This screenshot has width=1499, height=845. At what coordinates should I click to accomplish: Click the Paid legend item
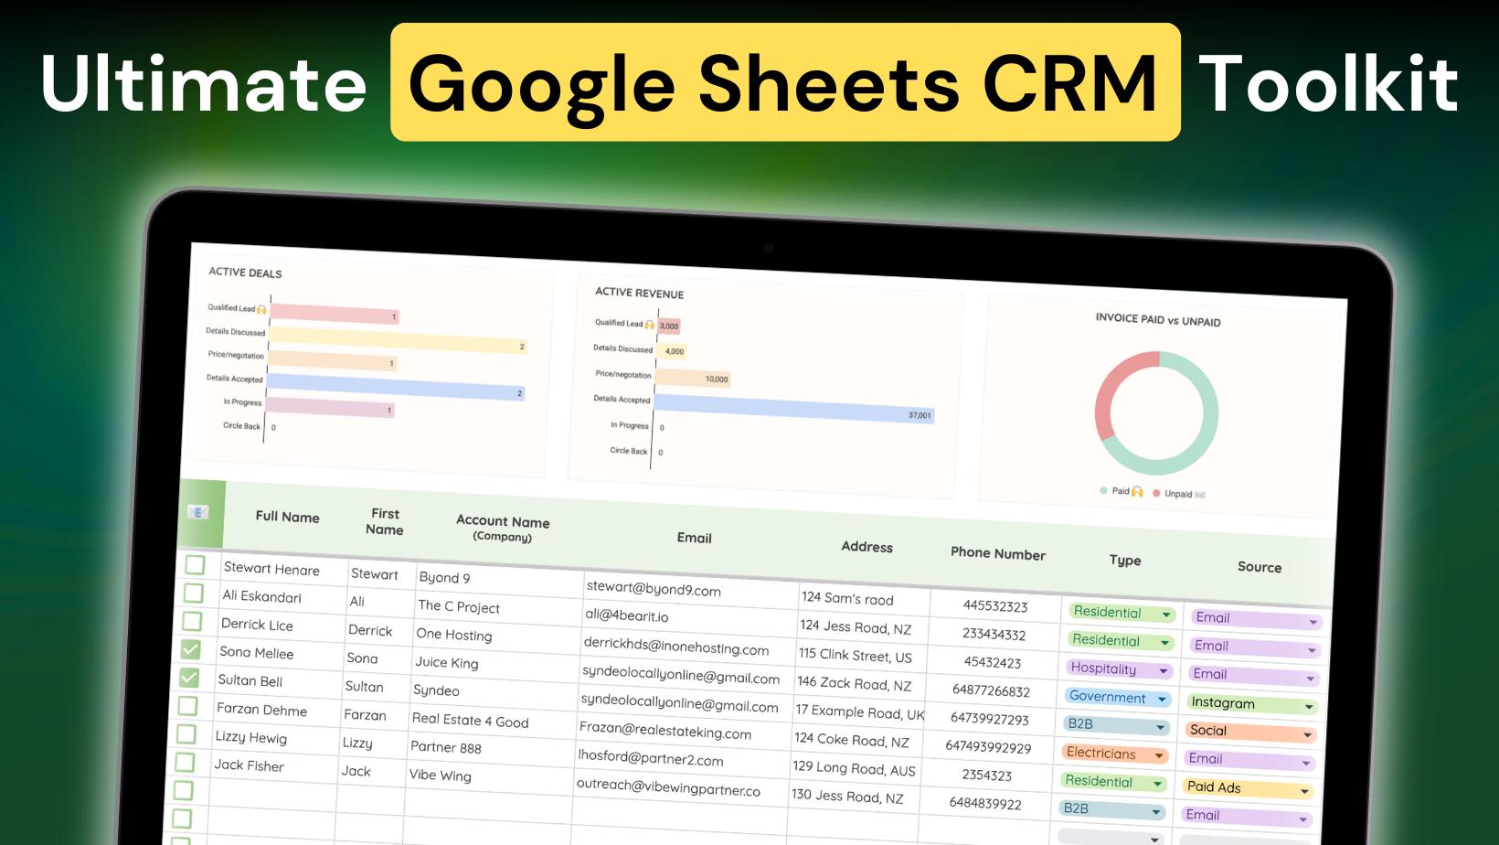pyautogui.click(x=1122, y=491)
